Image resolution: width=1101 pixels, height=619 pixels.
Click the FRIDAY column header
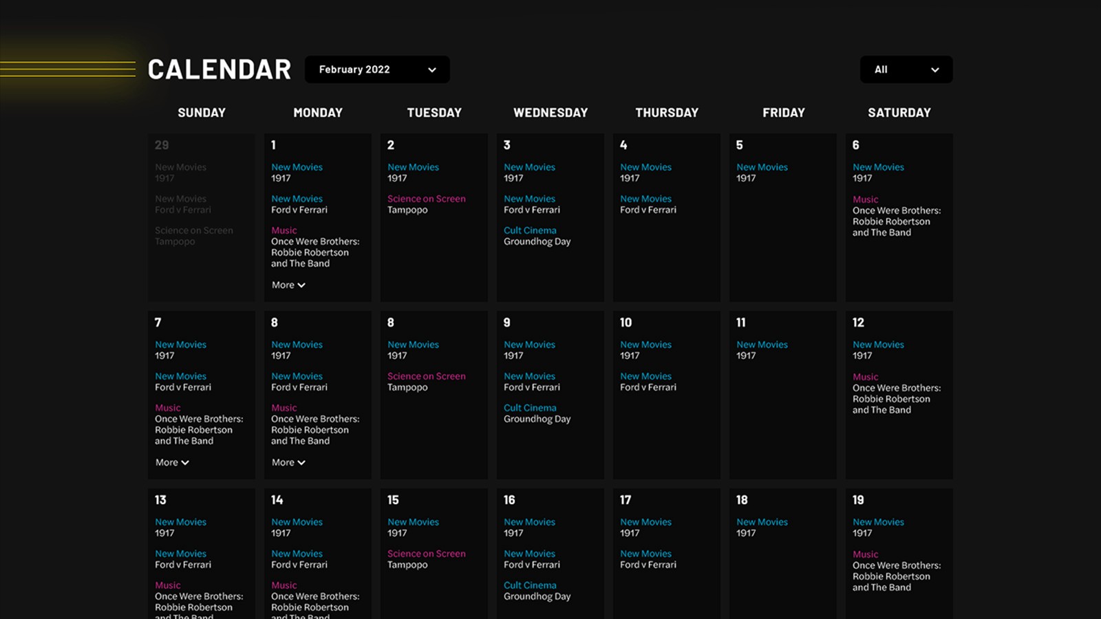[x=783, y=113]
